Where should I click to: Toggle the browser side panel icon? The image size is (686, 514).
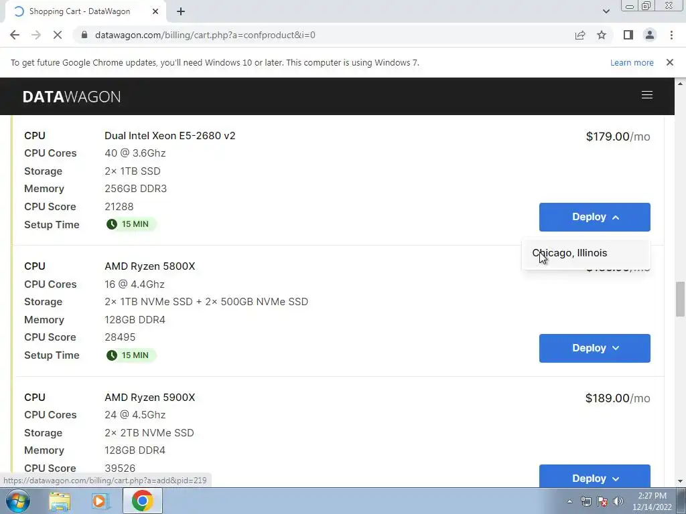coord(628,35)
